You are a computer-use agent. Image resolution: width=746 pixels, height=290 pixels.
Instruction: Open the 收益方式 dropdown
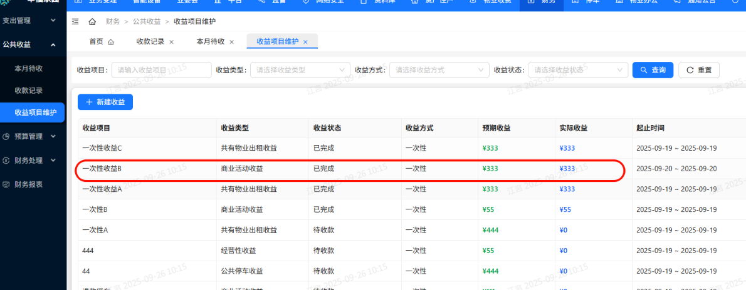click(438, 70)
